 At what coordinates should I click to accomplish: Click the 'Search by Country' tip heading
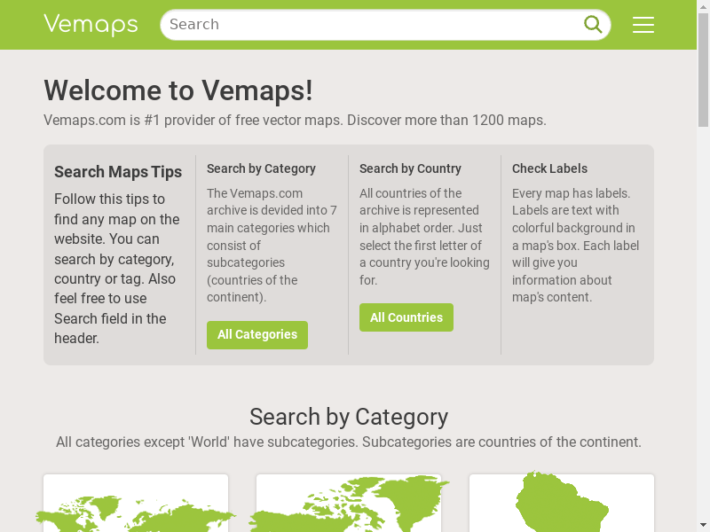pyautogui.click(x=410, y=168)
